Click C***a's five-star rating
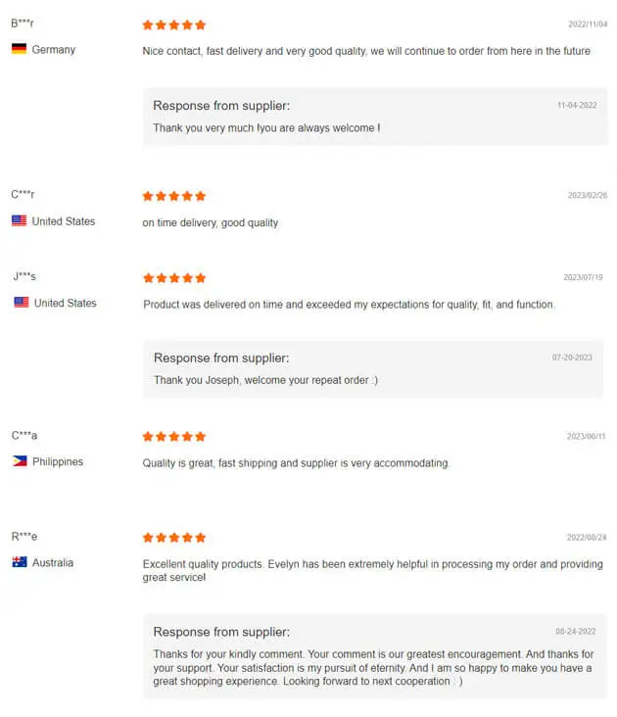The image size is (617, 717). click(174, 437)
